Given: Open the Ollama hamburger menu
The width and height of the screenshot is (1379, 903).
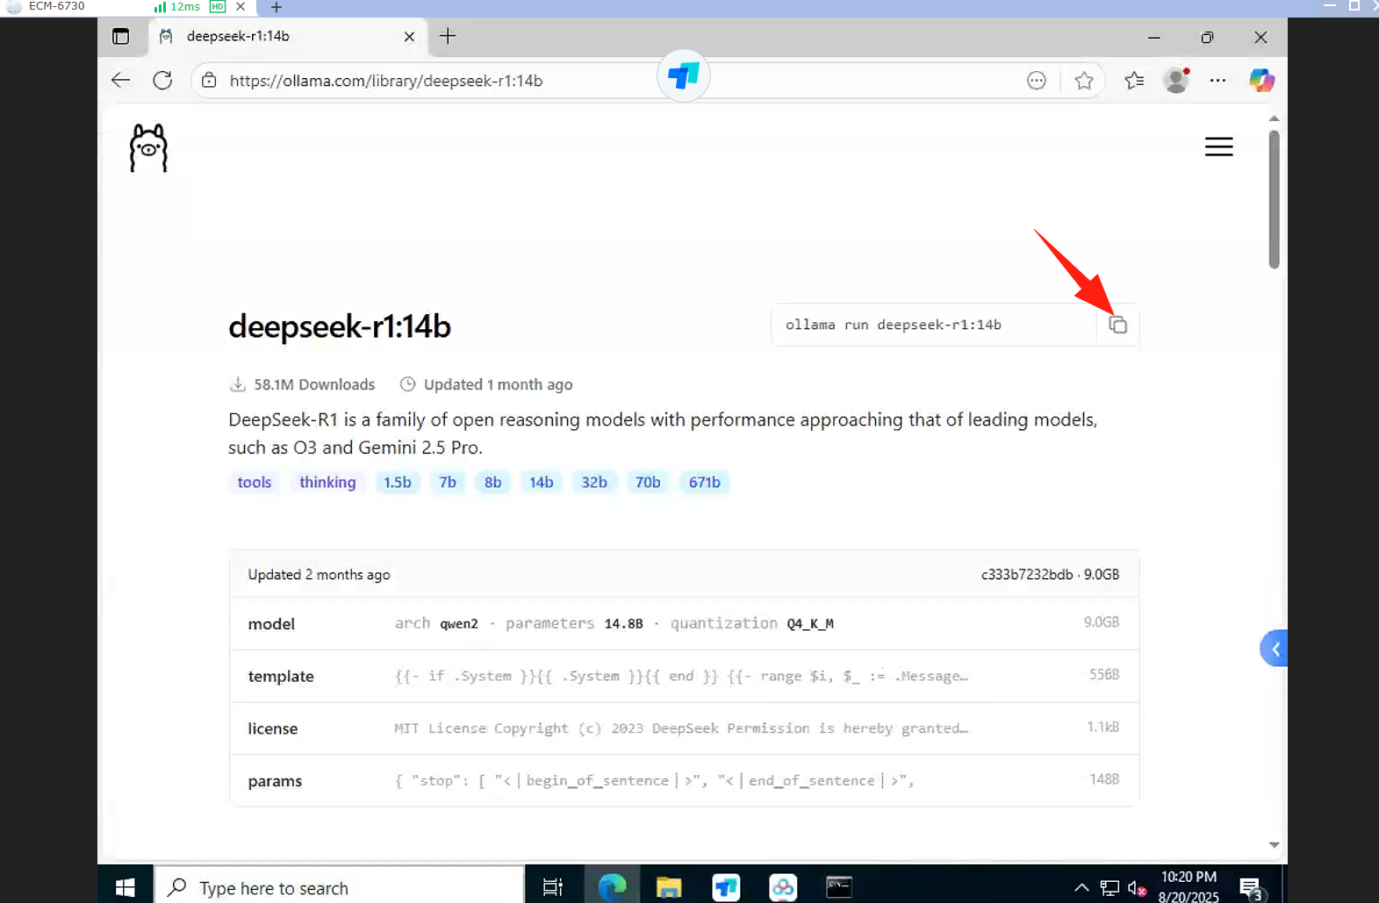Looking at the screenshot, I should tap(1218, 147).
